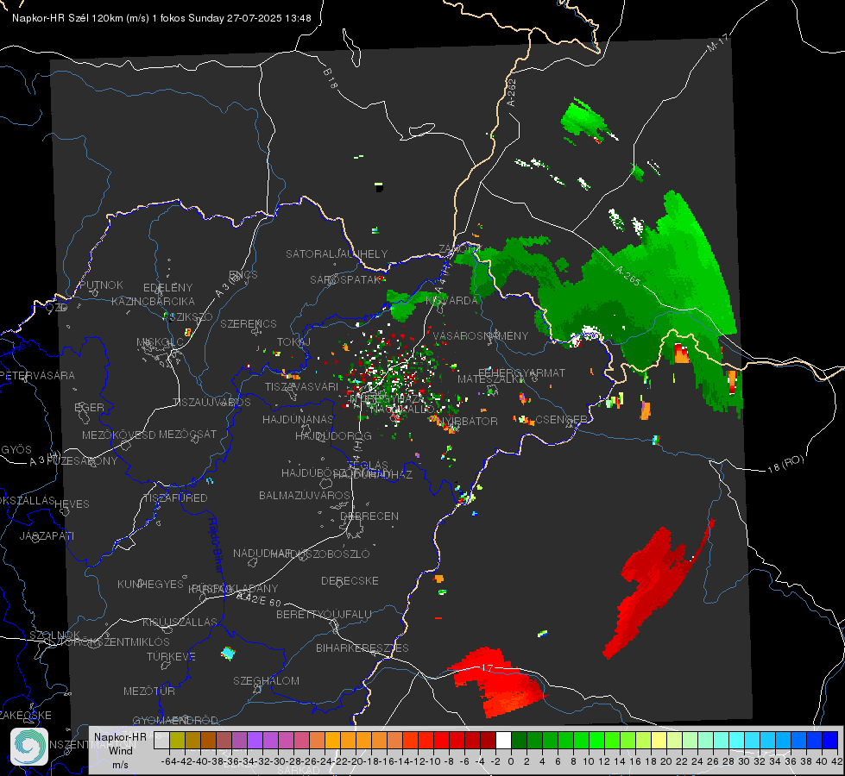
Task: Click the A-265 road label
Action: [x=627, y=276]
